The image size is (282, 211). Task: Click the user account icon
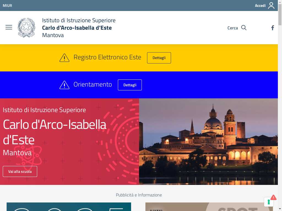(271, 5)
